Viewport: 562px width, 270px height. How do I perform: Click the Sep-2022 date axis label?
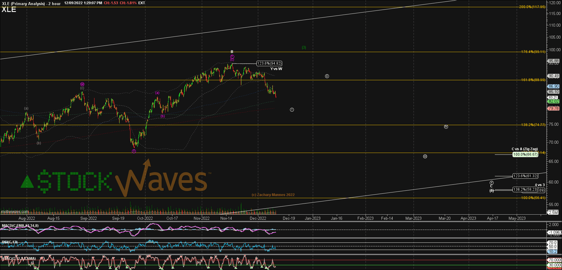point(89,218)
